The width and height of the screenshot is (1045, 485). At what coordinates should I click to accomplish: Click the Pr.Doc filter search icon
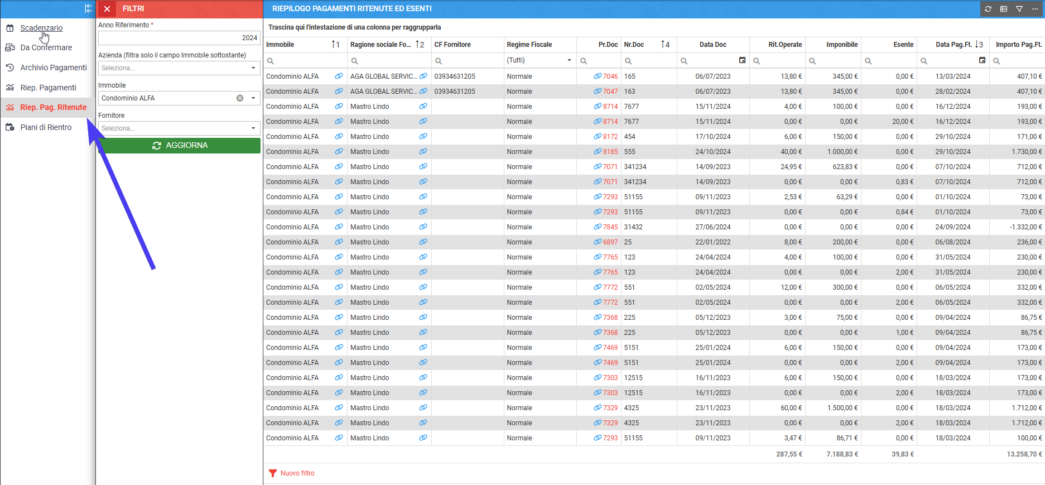pyautogui.click(x=584, y=61)
